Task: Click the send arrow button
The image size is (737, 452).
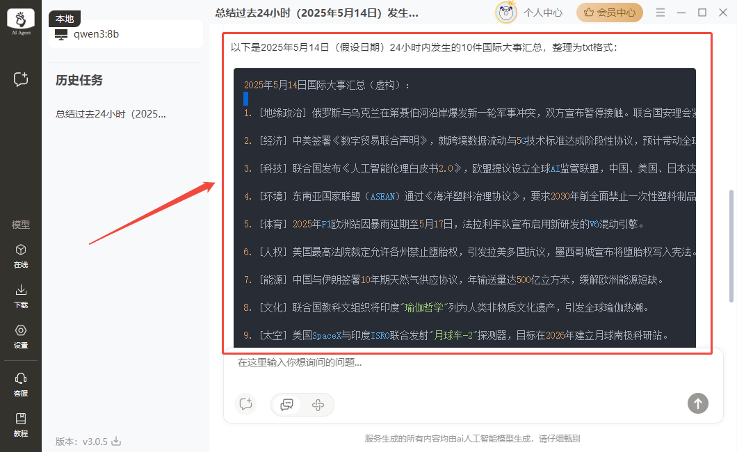Action: tap(697, 403)
